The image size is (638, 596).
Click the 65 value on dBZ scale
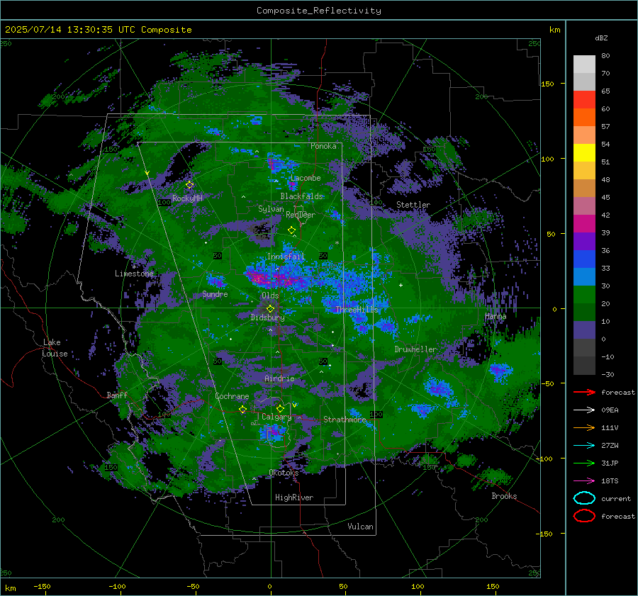pos(605,91)
